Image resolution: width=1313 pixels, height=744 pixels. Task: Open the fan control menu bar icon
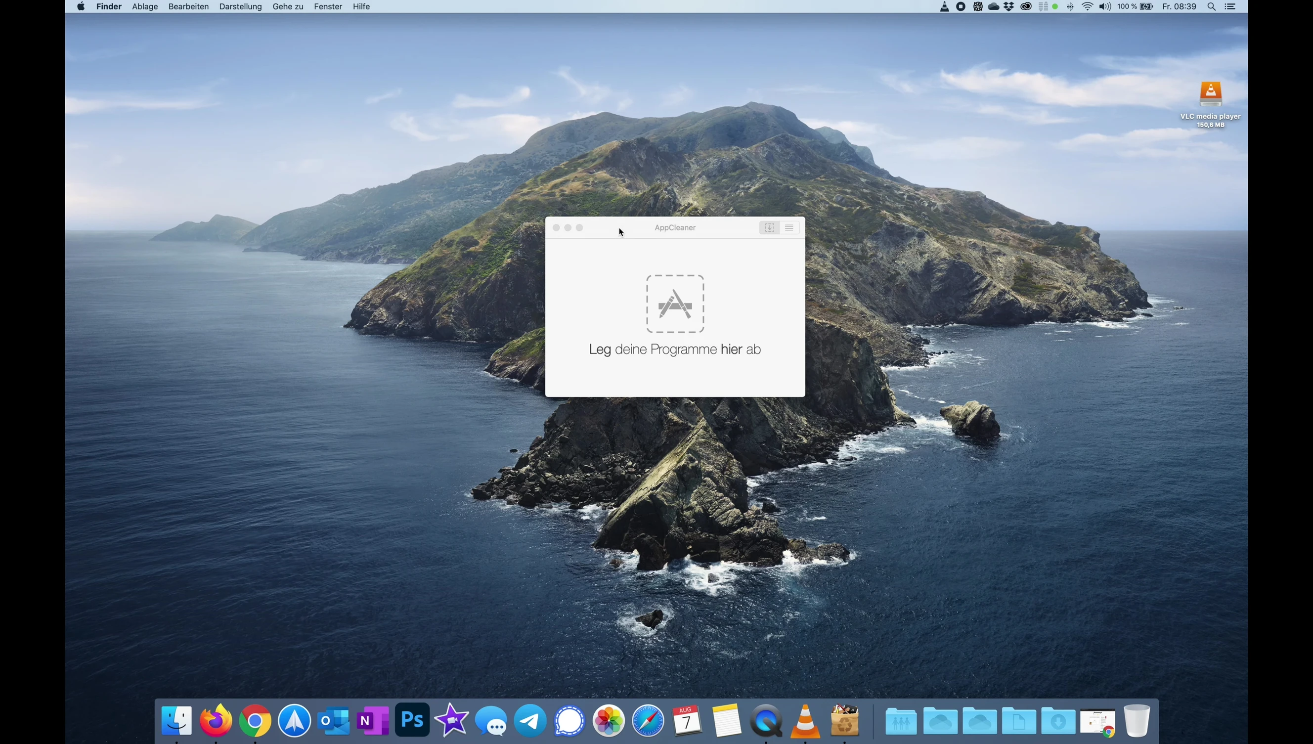tap(977, 6)
